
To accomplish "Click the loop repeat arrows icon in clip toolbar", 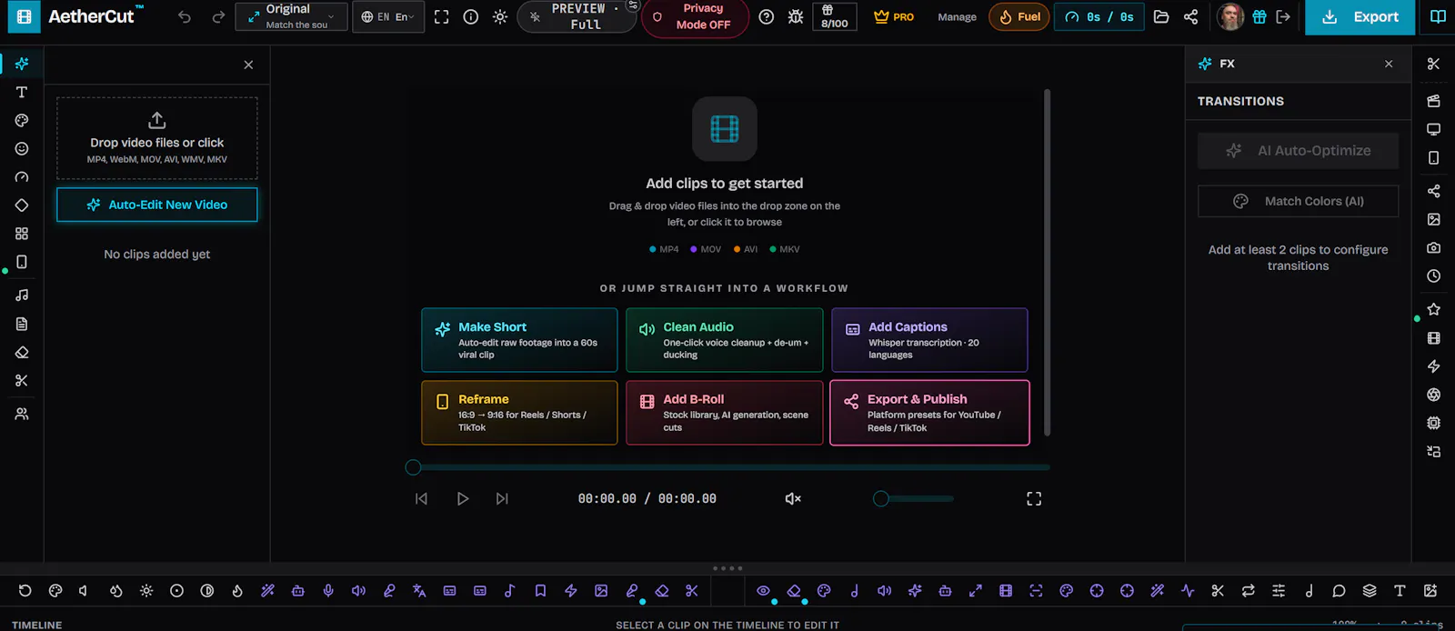I will [x=1248, y=590].
